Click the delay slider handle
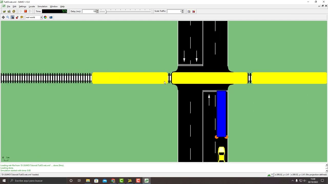328x184 pixels. pyautogui.click(x=106, y=11)
